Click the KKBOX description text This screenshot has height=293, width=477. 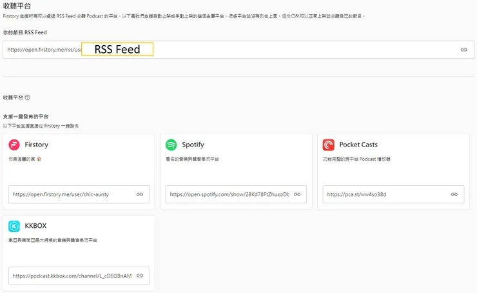click(53, 240)
